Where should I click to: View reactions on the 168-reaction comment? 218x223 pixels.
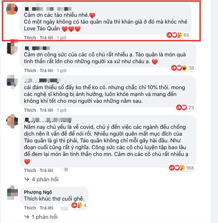point(182,168)
